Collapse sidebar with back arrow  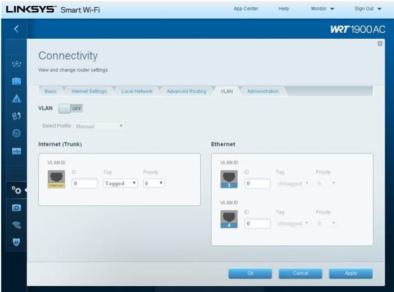click(x=16, y=29)
